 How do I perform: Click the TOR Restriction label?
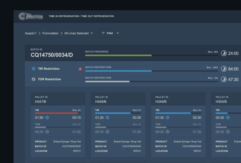pos(49,79)
